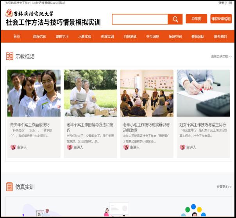Viewport: 236px width, 218px height.
Task: Click 查看更多>> link in 仿真实训 section
Action: coord(224,187)
